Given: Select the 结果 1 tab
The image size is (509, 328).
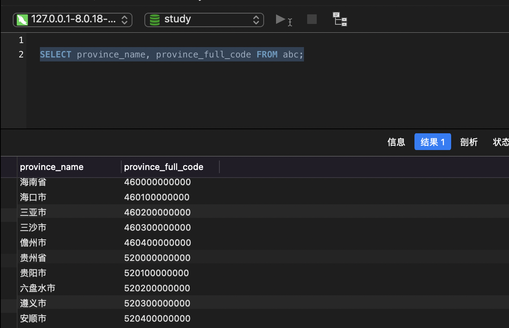Looking at the screenshot, I should point(433,142).
